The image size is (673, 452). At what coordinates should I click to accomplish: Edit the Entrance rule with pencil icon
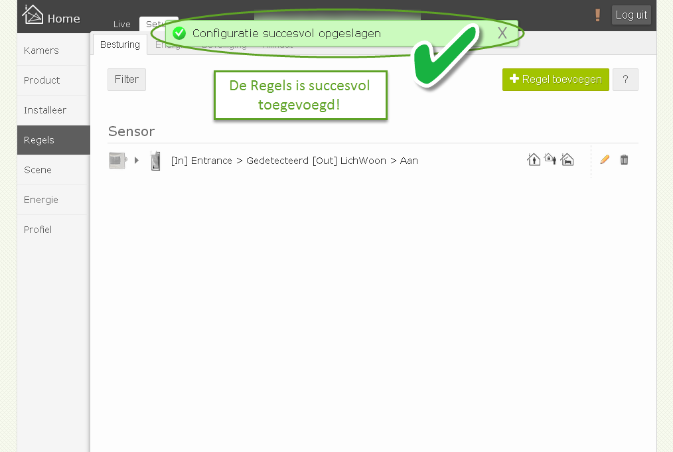605,160
